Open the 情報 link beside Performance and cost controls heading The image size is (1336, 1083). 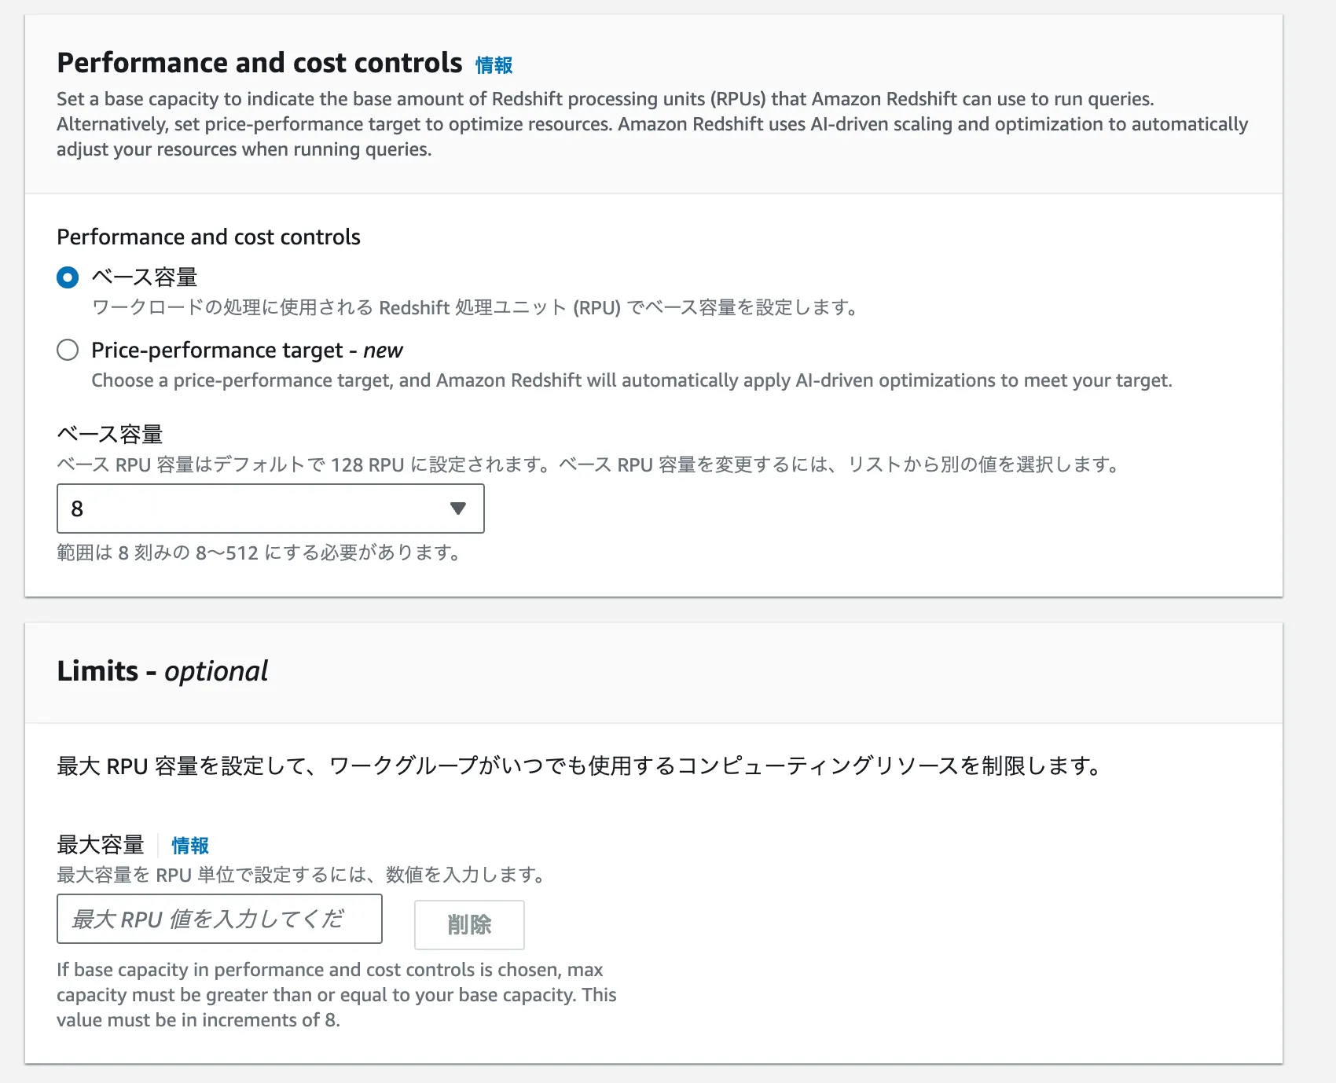[x=494, y=65]
